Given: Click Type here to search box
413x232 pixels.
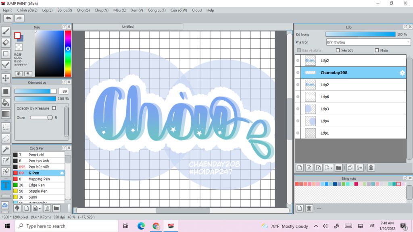Looking at the screenshot, I should [x=67, y=226].
